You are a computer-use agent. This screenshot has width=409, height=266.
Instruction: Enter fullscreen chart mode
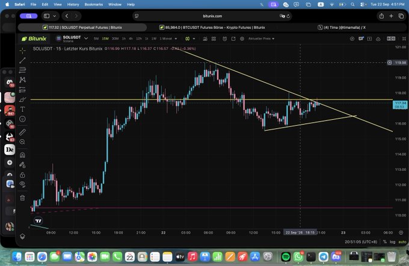(404, 39)
